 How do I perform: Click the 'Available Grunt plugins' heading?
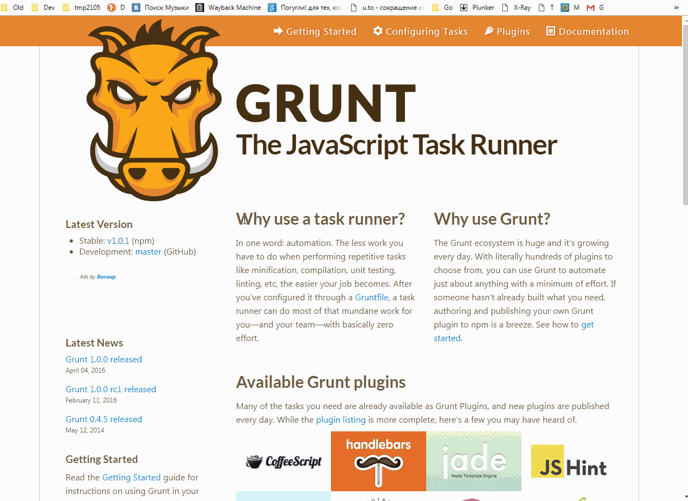tap(321, 382)
